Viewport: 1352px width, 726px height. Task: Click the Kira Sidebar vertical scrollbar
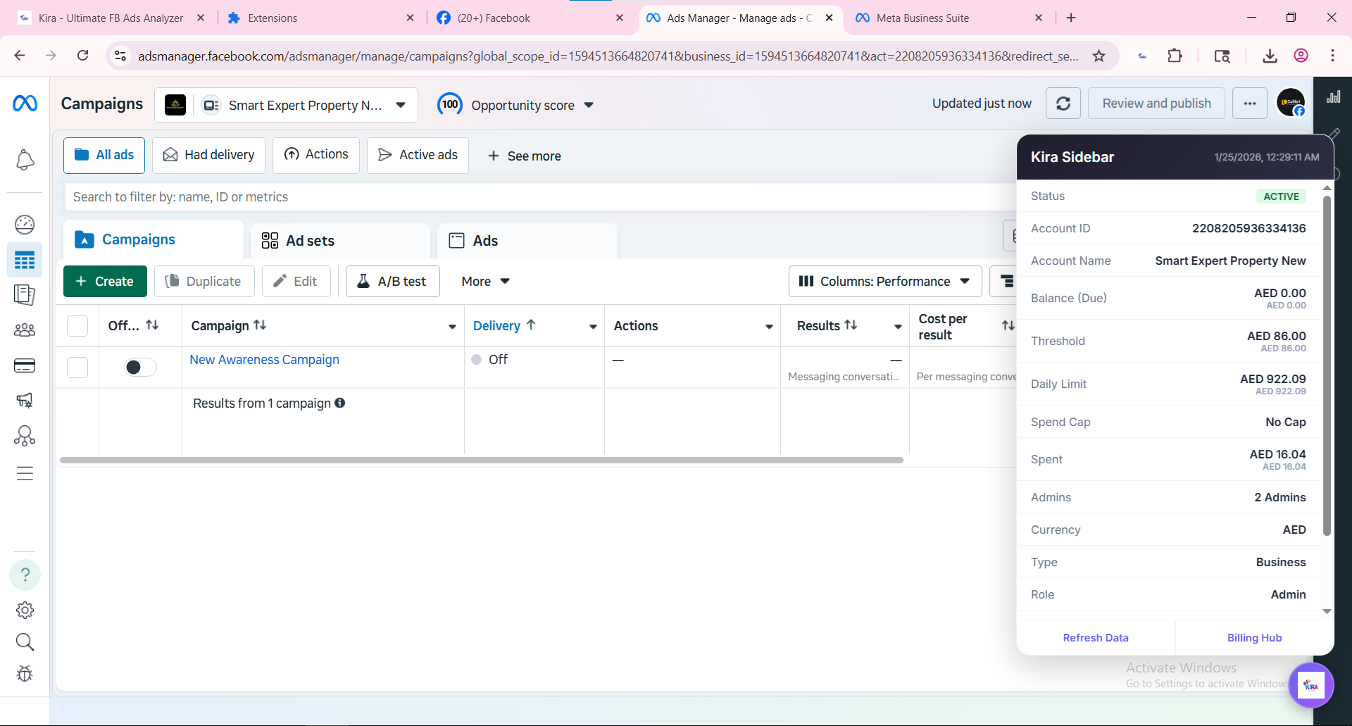pos(1327,365)
